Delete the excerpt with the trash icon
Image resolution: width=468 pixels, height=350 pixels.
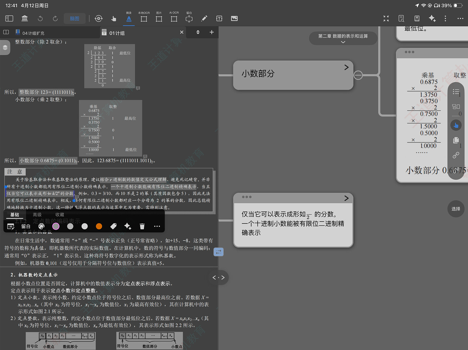pos(142,226)
